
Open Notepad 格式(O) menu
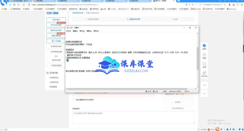tap(82, 31)
